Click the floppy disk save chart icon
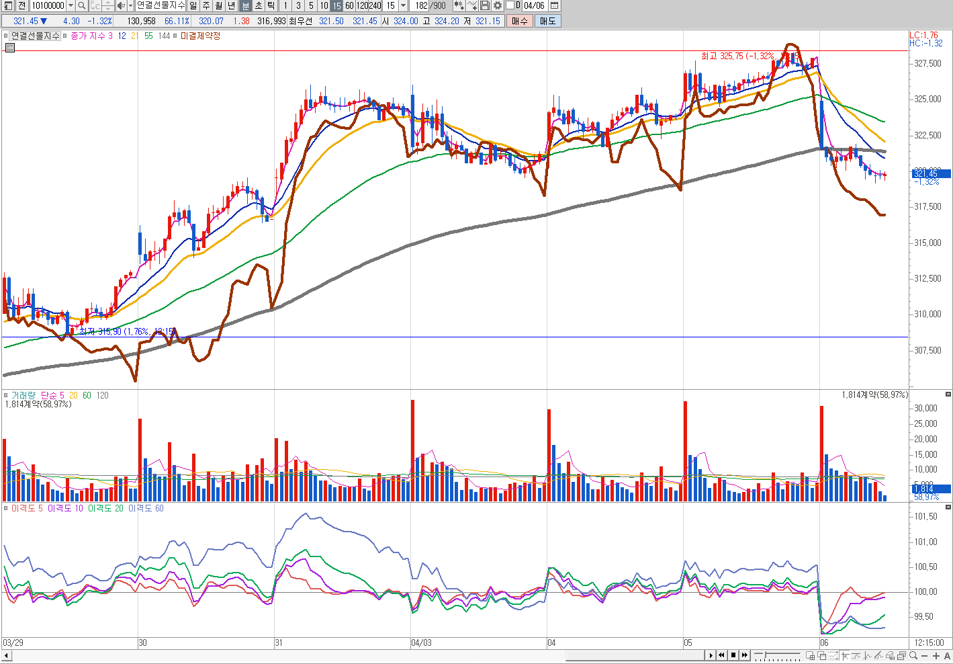Screen dimensions: 953x664 point(485,5)
